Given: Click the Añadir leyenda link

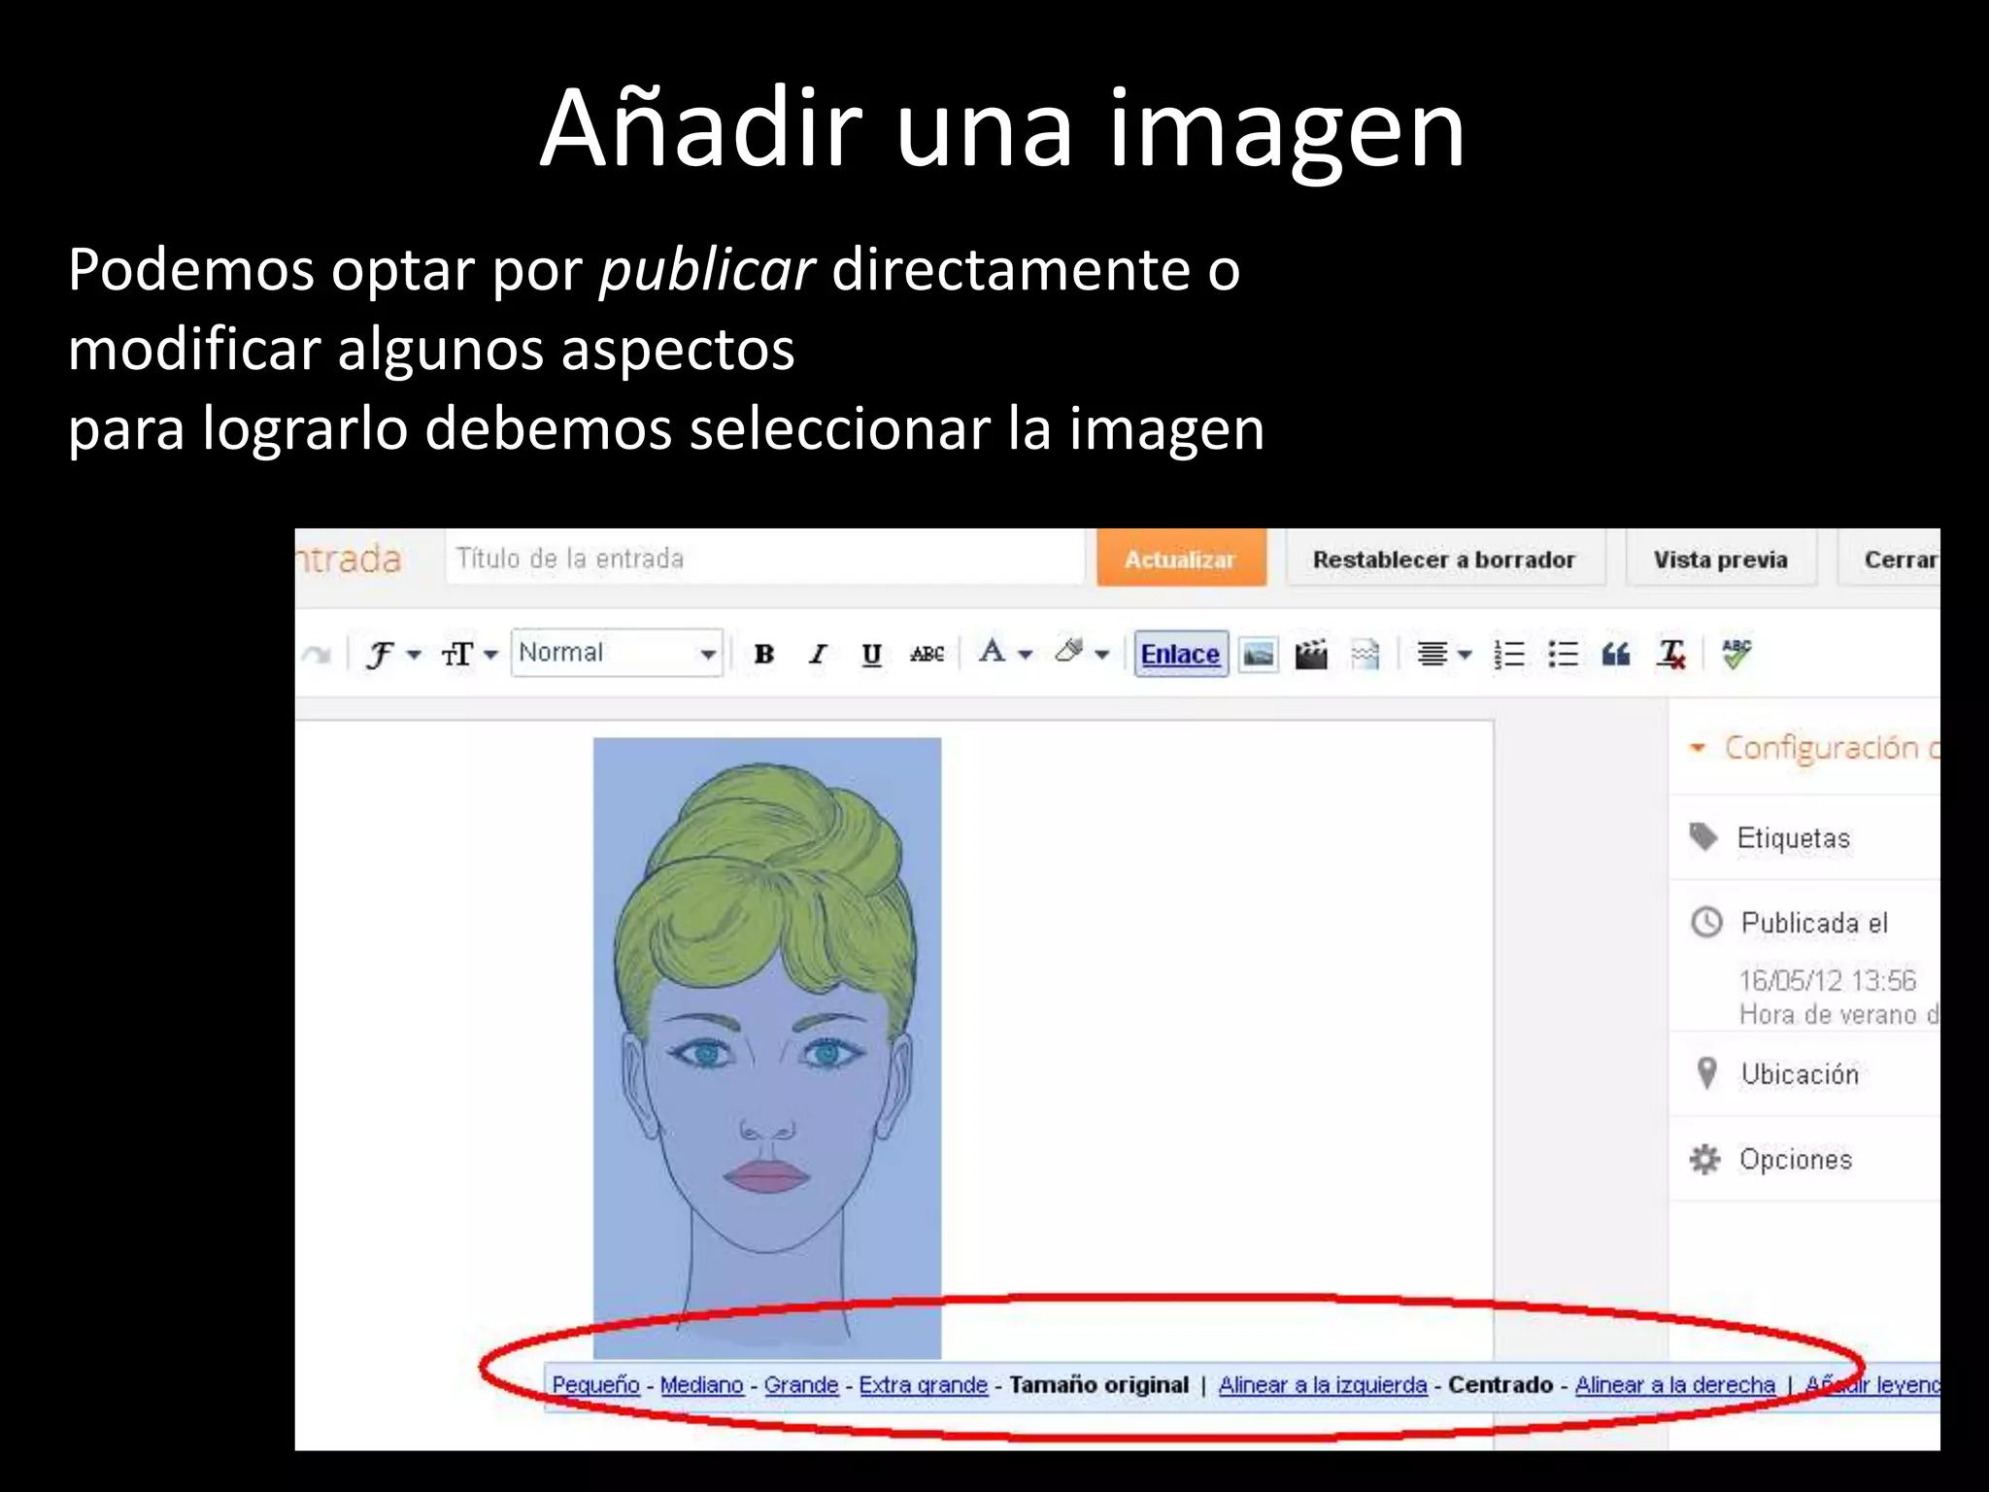Looking at the screenshot, I should 1872,1385.
